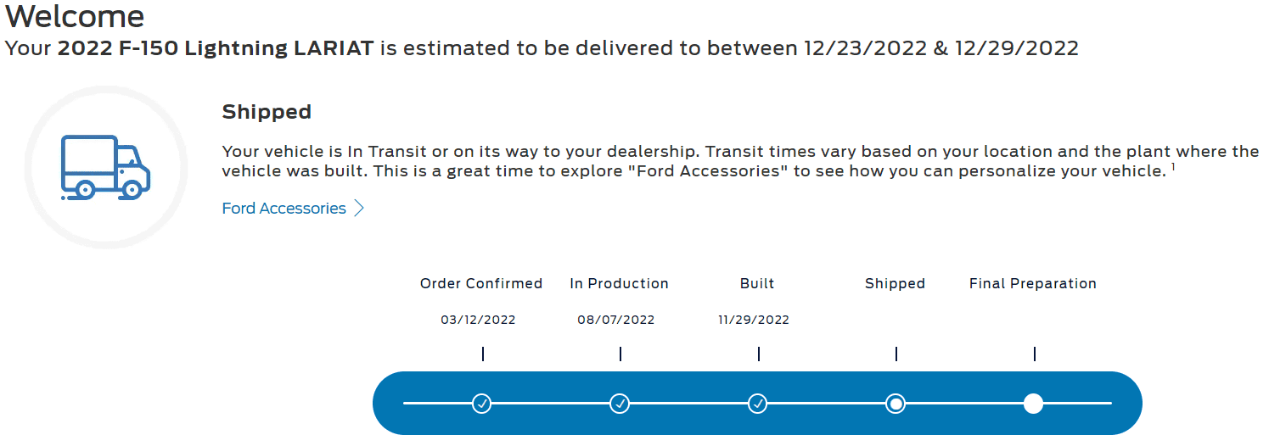Select the Final Preparation step label

point(1033,284)
